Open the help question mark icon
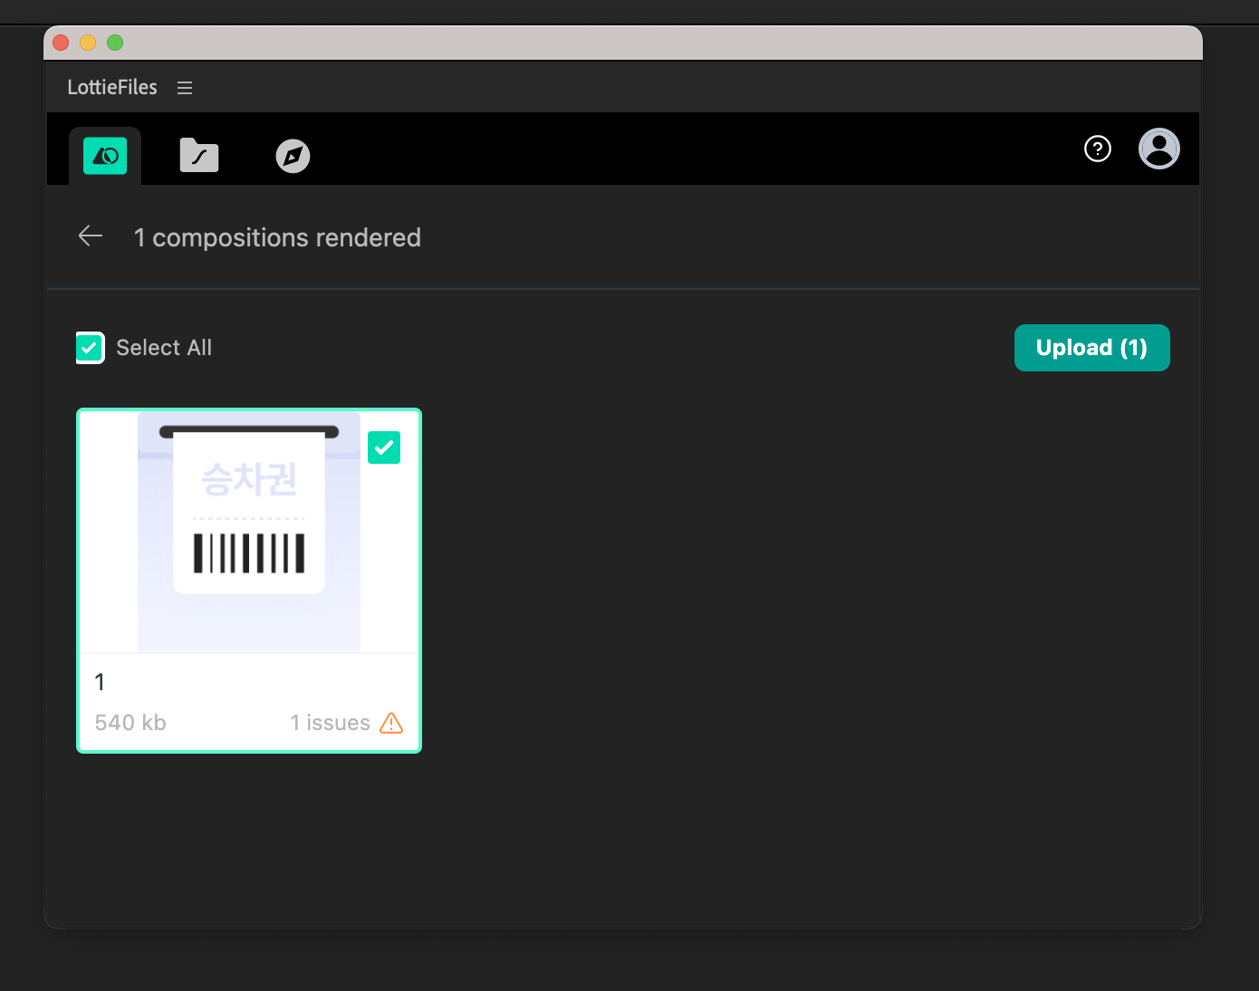The width and height of the screenshot is (1259, 991). [x=1098, y=149]
